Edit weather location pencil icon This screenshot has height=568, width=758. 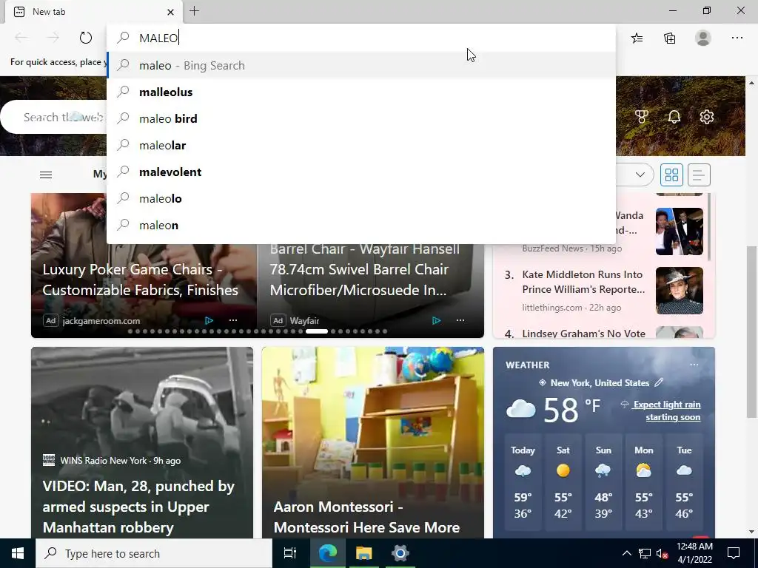tap(658, 382)
